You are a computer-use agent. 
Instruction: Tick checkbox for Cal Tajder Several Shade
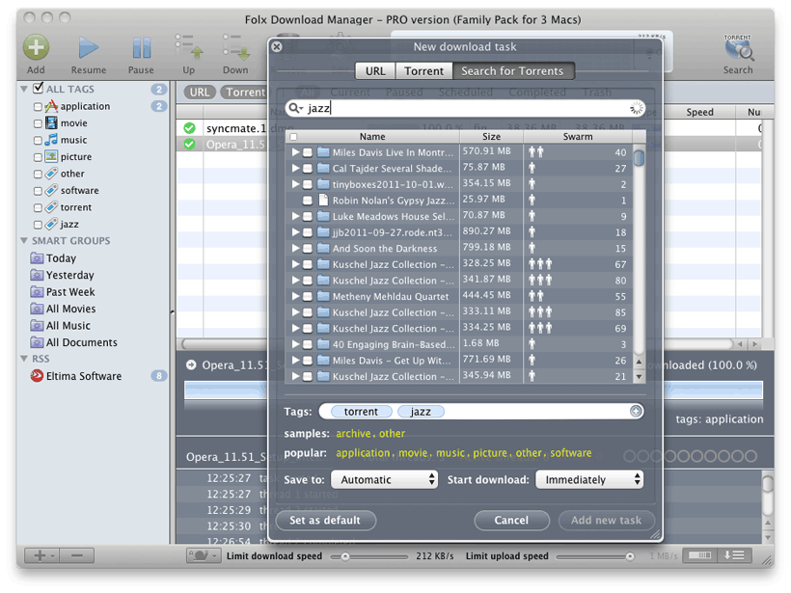coord(307,169)
